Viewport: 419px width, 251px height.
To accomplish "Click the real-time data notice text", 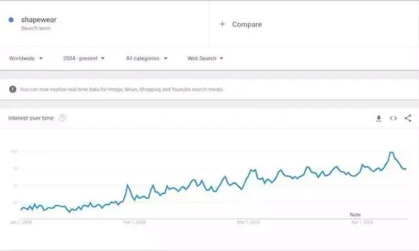I will pyautogui.click(x=121, y=89).
